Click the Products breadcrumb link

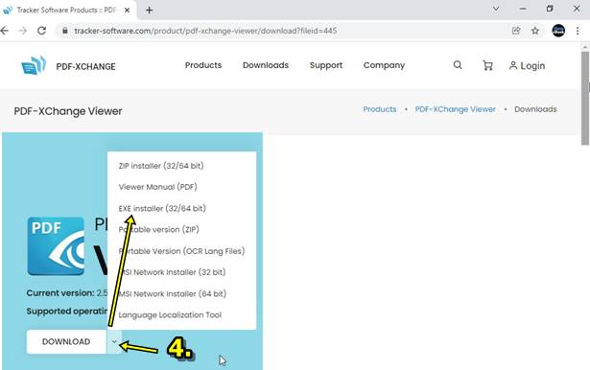tap(380, 109)
